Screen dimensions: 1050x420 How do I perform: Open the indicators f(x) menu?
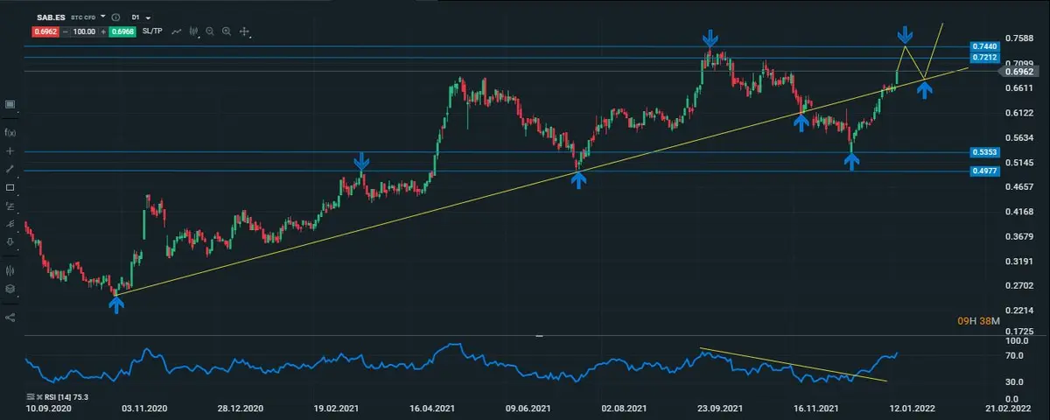10,132
